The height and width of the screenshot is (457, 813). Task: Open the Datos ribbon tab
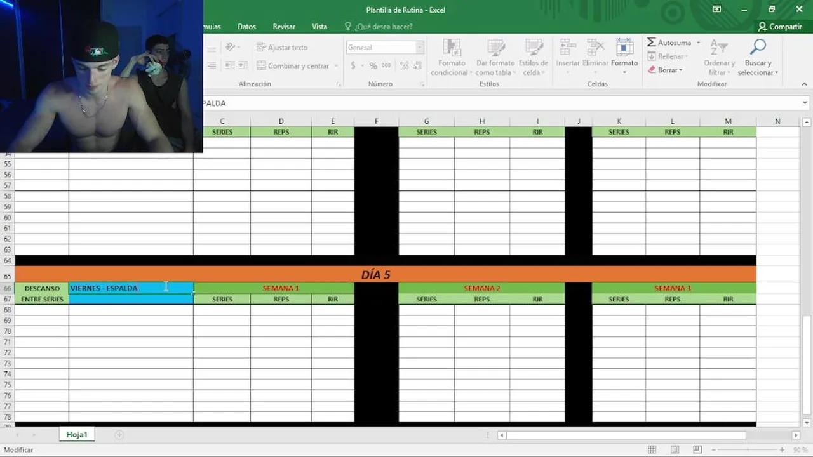(x=246, y=27)
